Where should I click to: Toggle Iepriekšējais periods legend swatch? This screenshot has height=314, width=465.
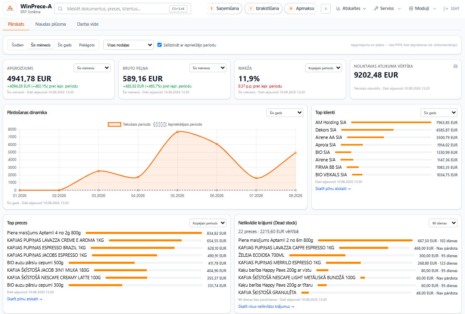click(x=160, y=124)
